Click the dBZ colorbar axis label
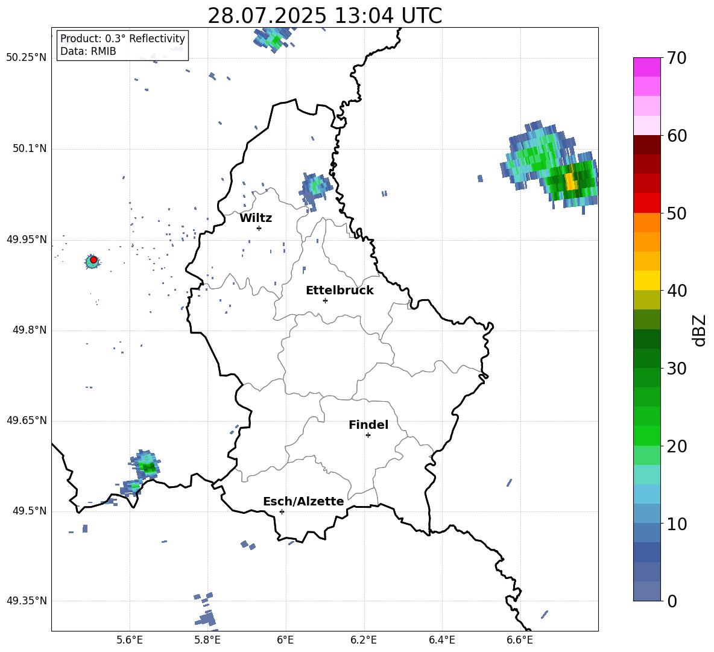Viewport: 714px width, 652px height. [x=700, y=330]
